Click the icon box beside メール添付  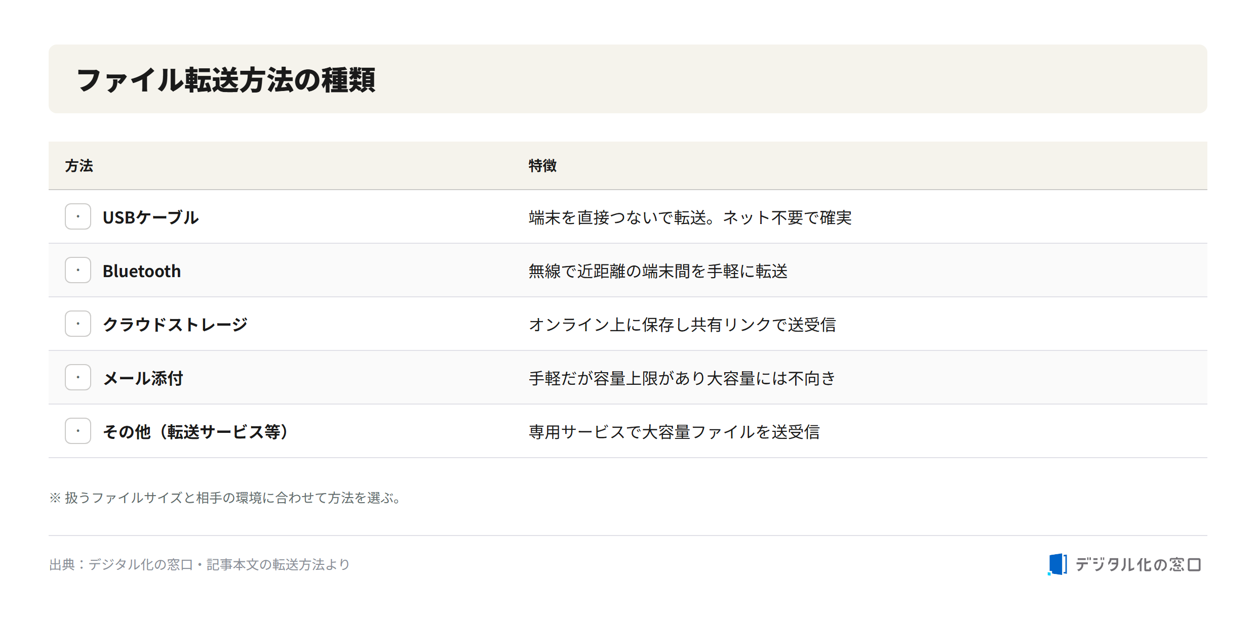[x=78, y=377]
